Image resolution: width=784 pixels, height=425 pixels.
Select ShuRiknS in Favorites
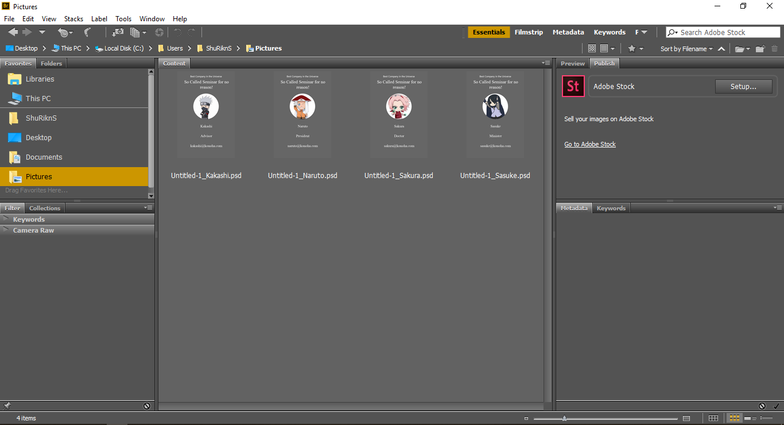(74, 118)
